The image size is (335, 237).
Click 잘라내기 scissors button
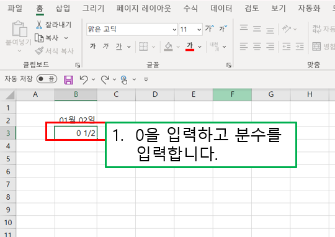53,25
